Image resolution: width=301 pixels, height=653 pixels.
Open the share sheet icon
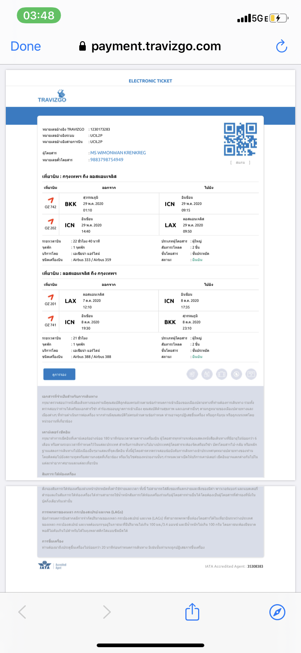192,612
